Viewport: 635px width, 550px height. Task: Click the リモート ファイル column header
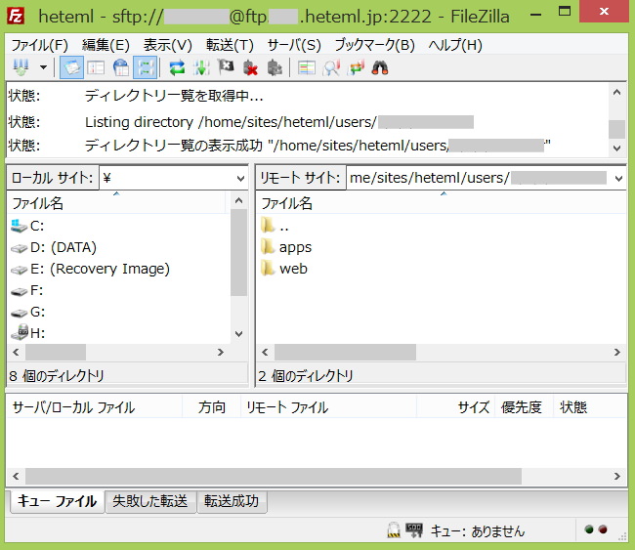328,407
